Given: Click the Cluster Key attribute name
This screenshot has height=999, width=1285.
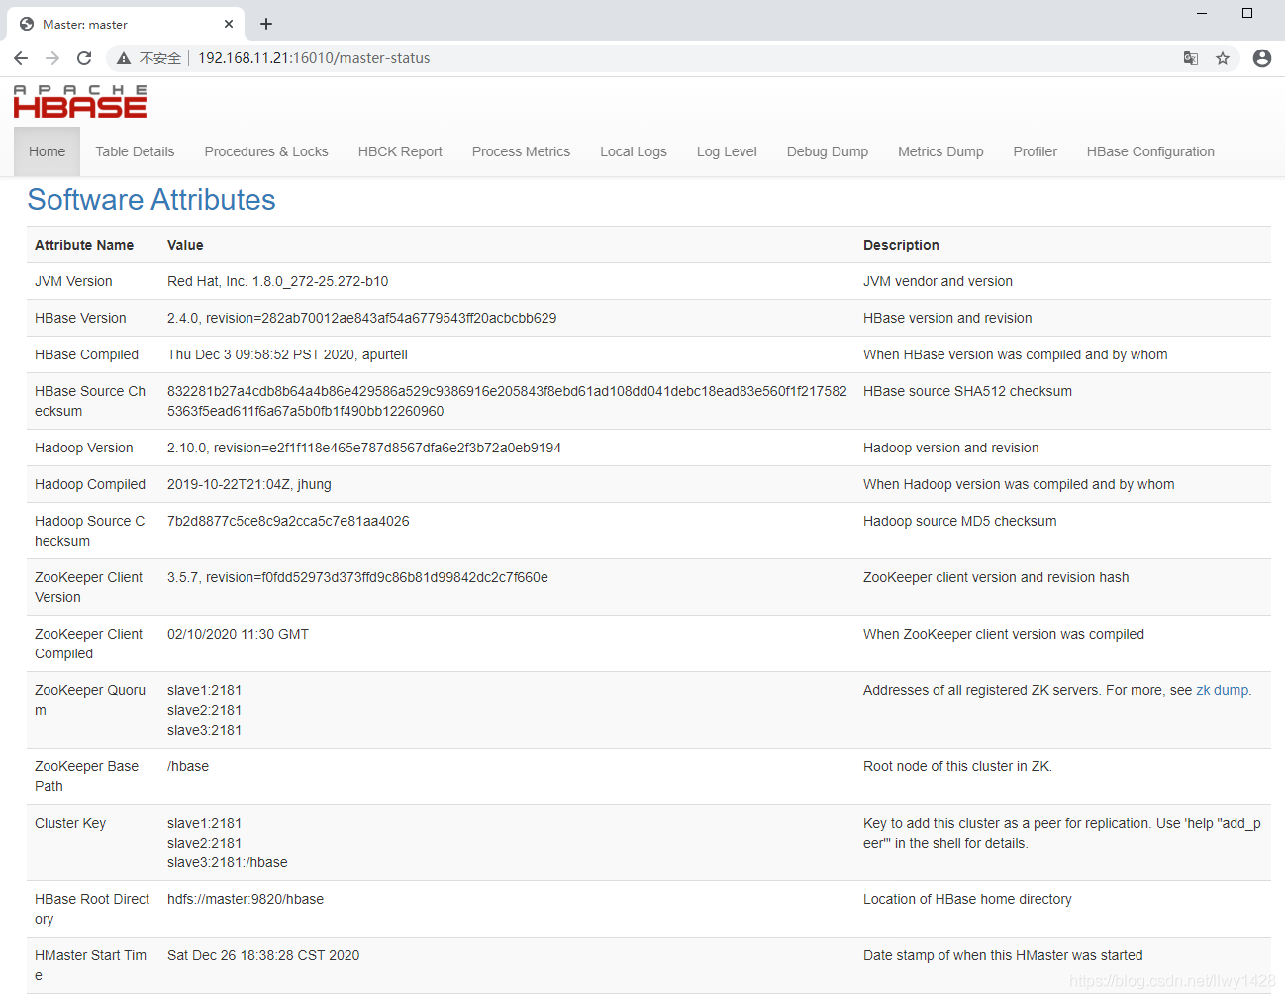Looking at the screenshot, I should (x=70, y=823).
